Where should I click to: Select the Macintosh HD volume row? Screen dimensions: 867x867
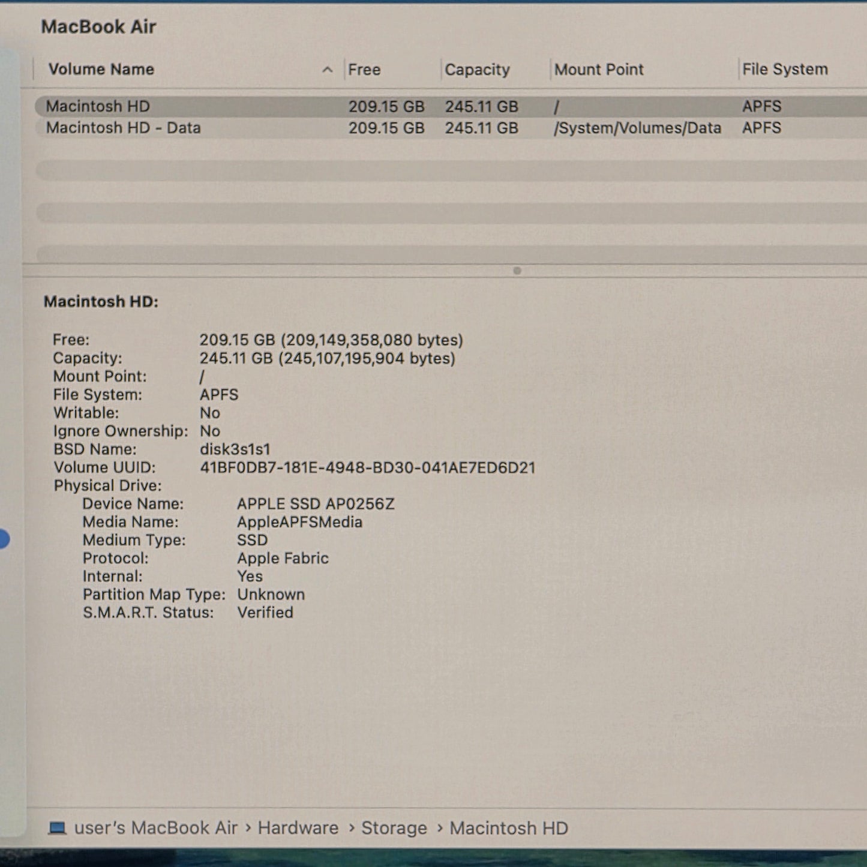(x=451, y=107)
